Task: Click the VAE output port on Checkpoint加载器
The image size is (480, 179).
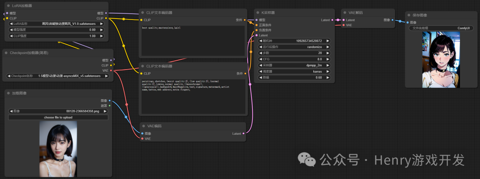Action: pos(111,70)
